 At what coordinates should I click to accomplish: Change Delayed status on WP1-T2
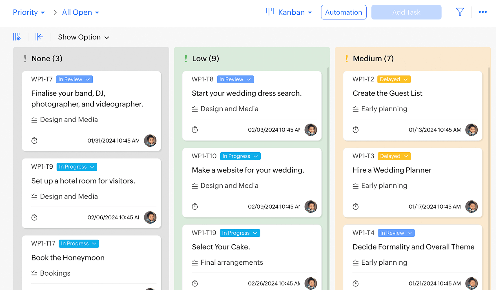tap(394, 79)
